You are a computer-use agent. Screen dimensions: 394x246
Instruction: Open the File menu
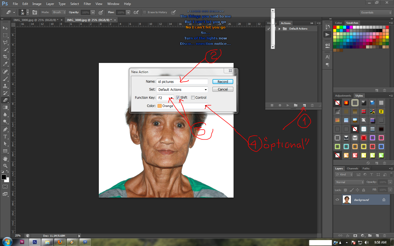tap(15, 4)
